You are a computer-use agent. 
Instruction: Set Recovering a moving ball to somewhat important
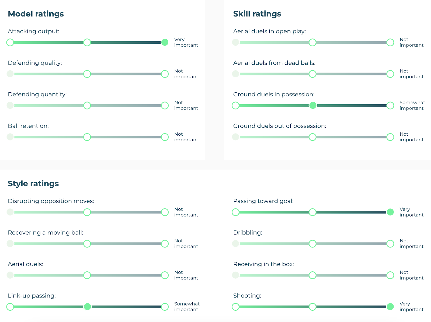[87, 244]
